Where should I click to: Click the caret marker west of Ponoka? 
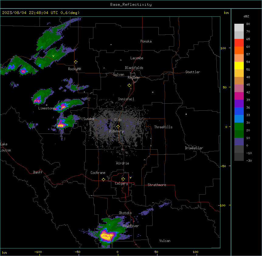[x=111, y=45]
